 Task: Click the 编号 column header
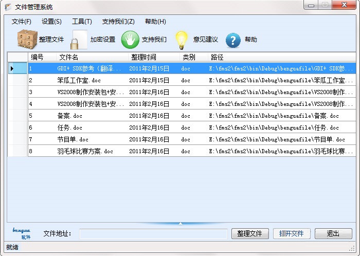(42, 57)
